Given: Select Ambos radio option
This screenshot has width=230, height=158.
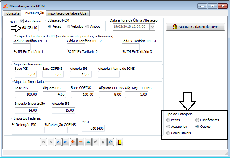Looking at the screenshot, I should tap(87, 26).
